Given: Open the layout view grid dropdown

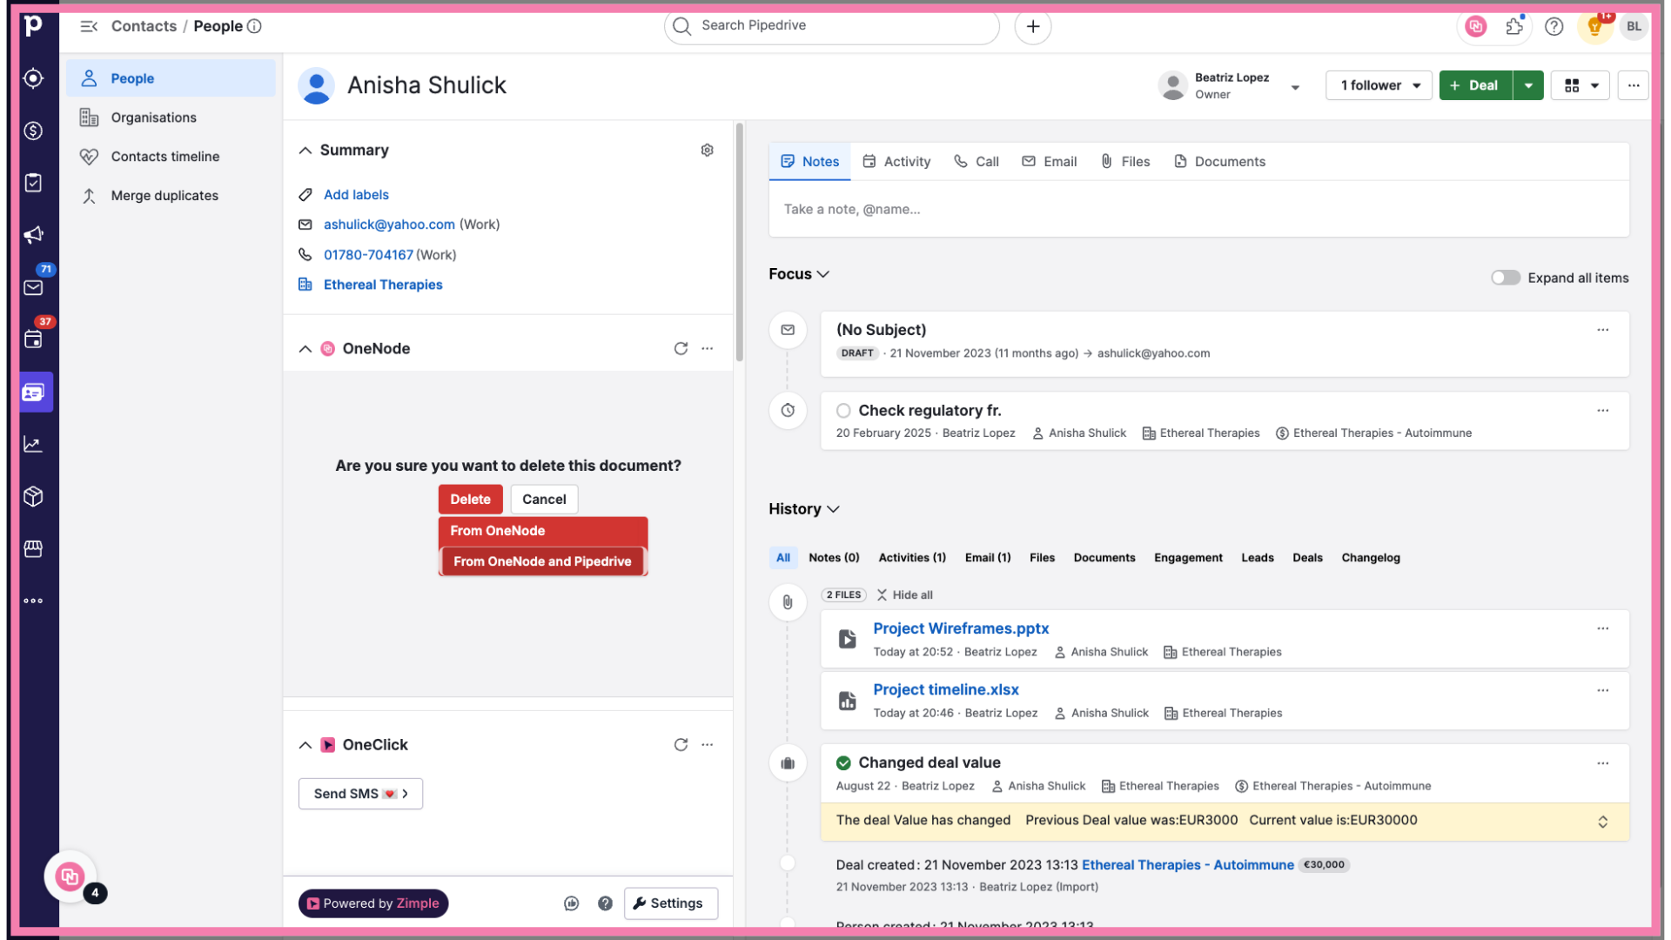Looking at the screenshot, I should tap(1580, 85).
